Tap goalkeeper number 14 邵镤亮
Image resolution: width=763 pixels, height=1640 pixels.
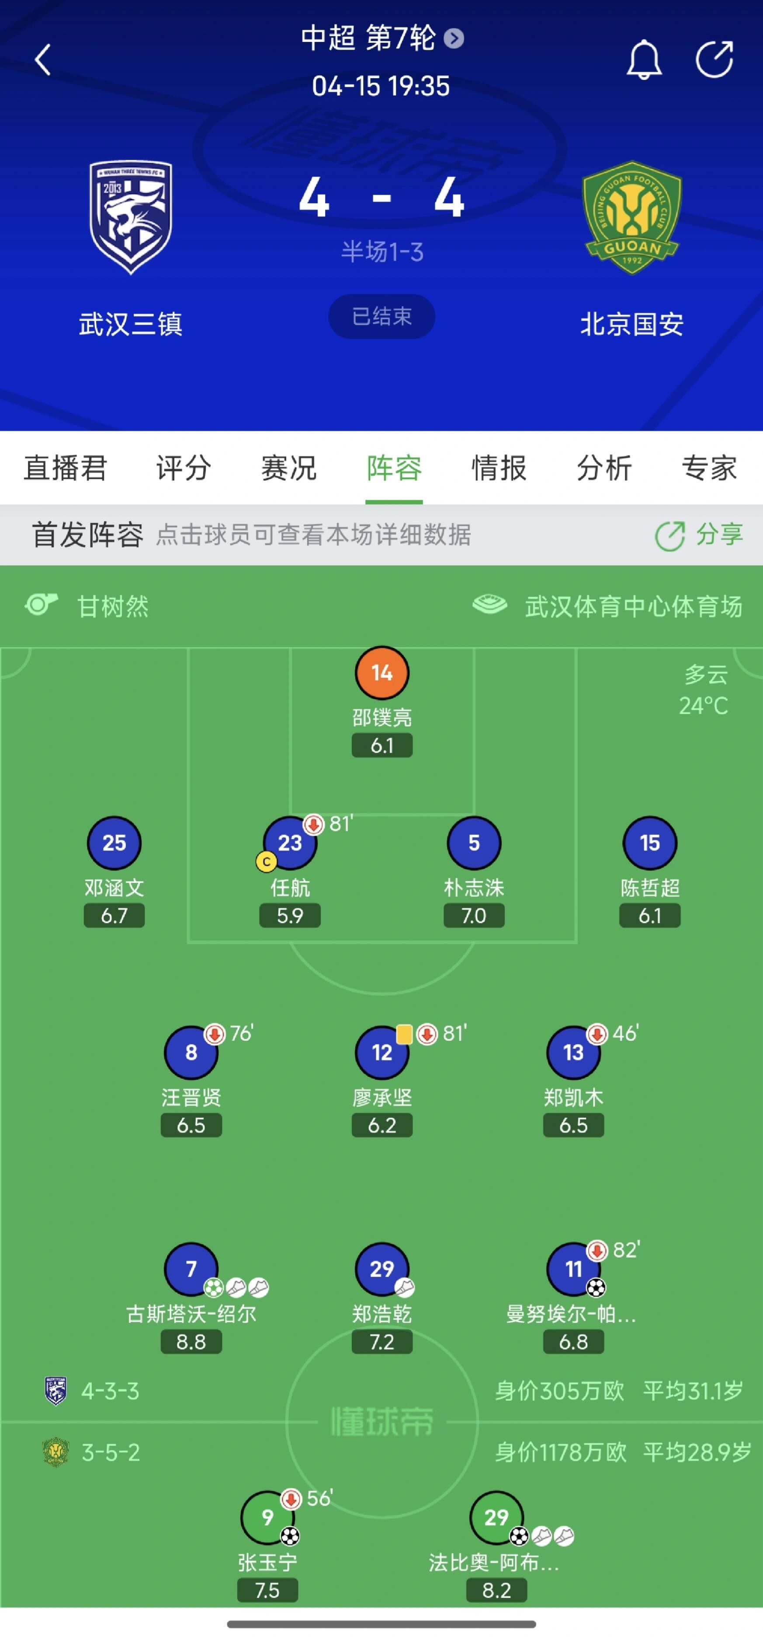[x=382, y=673]
